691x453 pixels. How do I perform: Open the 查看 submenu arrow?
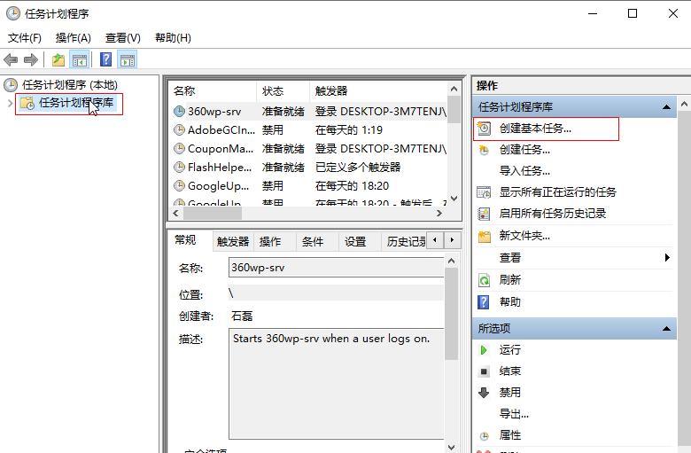667,258
